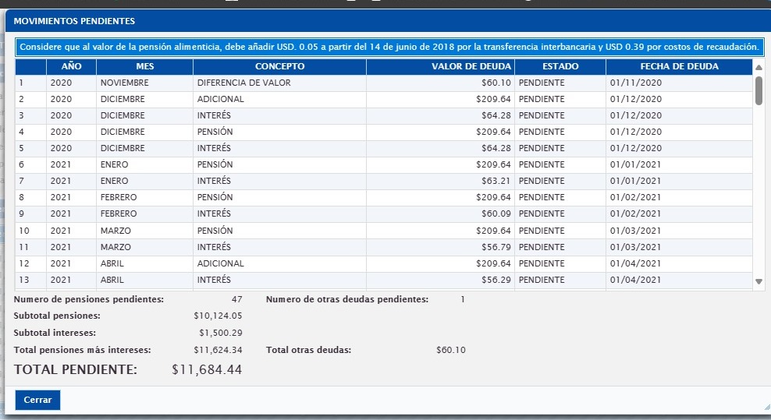Click the $56.29 interest value
The width and height of the screenshot is (771, 420).
496,280
